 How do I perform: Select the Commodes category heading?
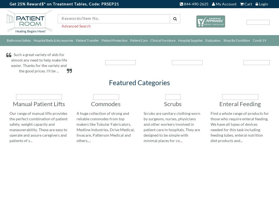106,104
